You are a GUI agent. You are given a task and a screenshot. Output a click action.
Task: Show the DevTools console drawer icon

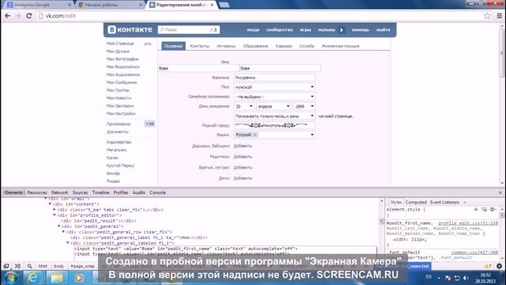tap(17, 266)
